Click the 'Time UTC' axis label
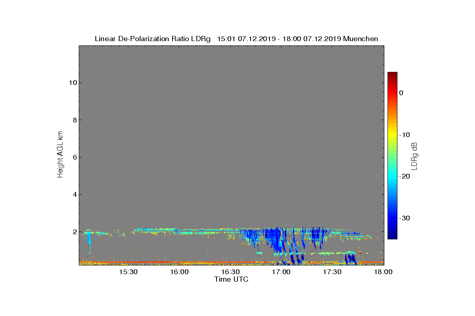 pos(231,279)
